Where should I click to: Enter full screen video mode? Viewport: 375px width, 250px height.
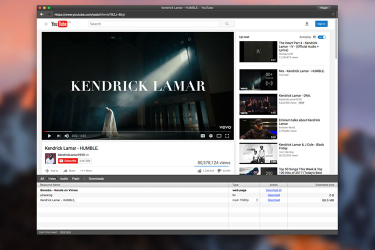tap(227, 136)
